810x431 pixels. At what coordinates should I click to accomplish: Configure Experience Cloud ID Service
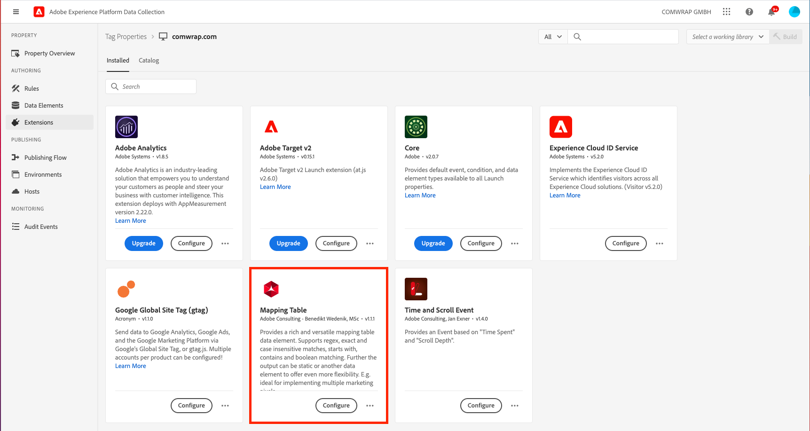pos(626,243)
